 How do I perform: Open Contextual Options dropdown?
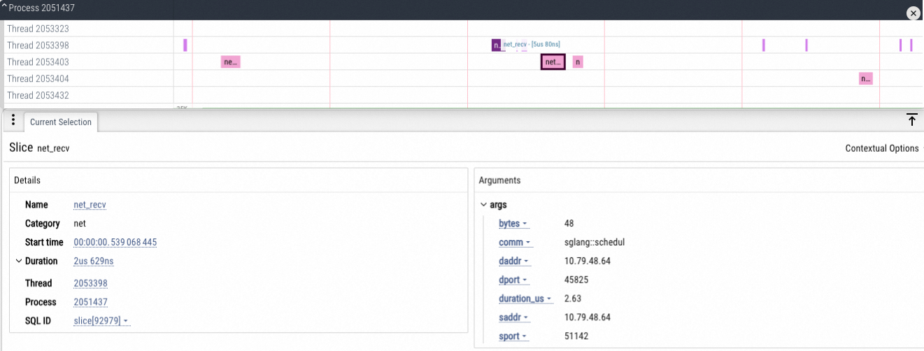point(883,148)
